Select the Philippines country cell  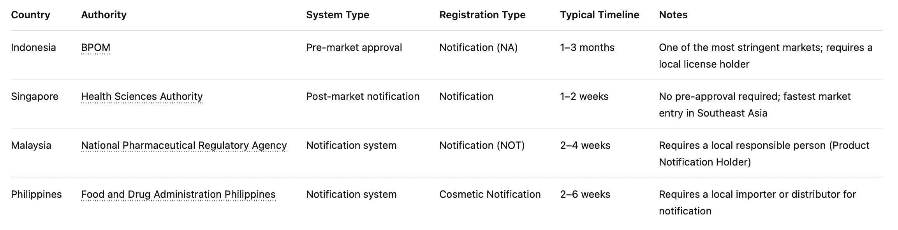[36, 194]
